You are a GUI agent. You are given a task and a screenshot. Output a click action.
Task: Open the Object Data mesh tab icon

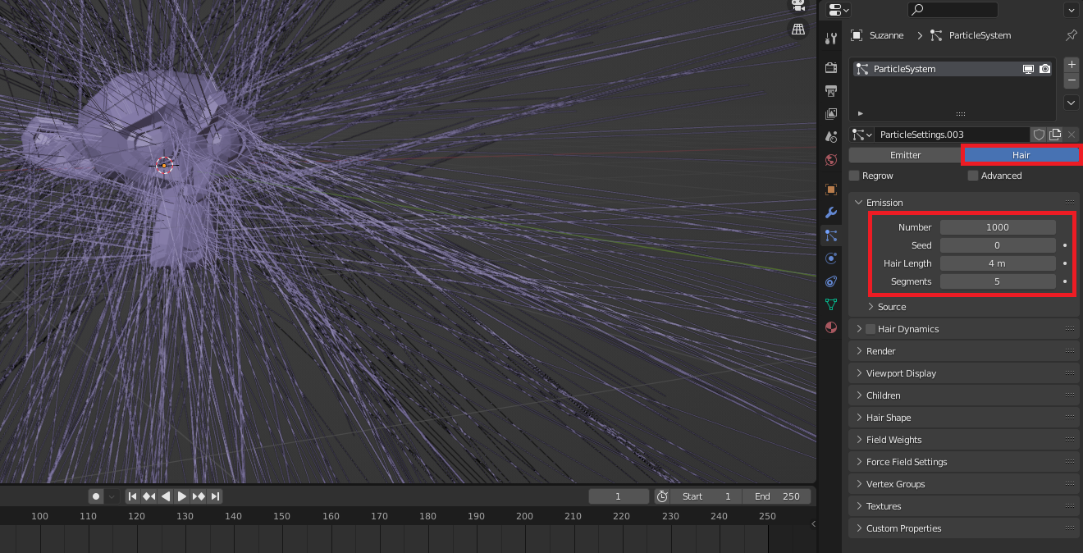click(831, 304)
